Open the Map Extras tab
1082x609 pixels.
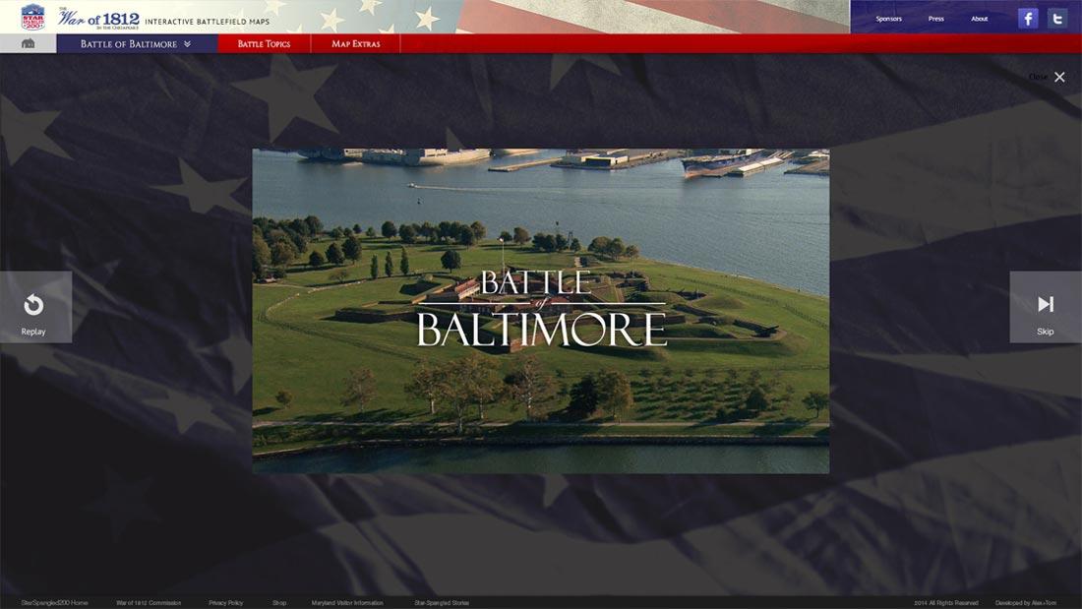(354, 42)
